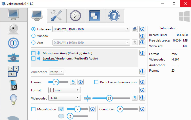This screenshot has height=120, width=191.
Task: Click the info button for Magnification
Action: (x=92, y=109)
